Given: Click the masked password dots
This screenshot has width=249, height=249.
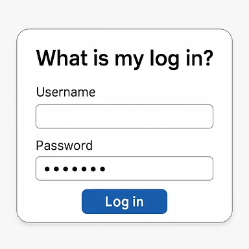Looking at the screenshot, I should tap(75, 169).
